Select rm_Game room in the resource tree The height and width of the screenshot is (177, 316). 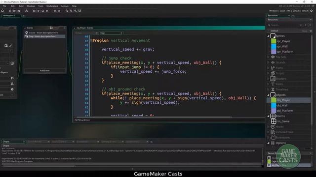pos(283,121)
